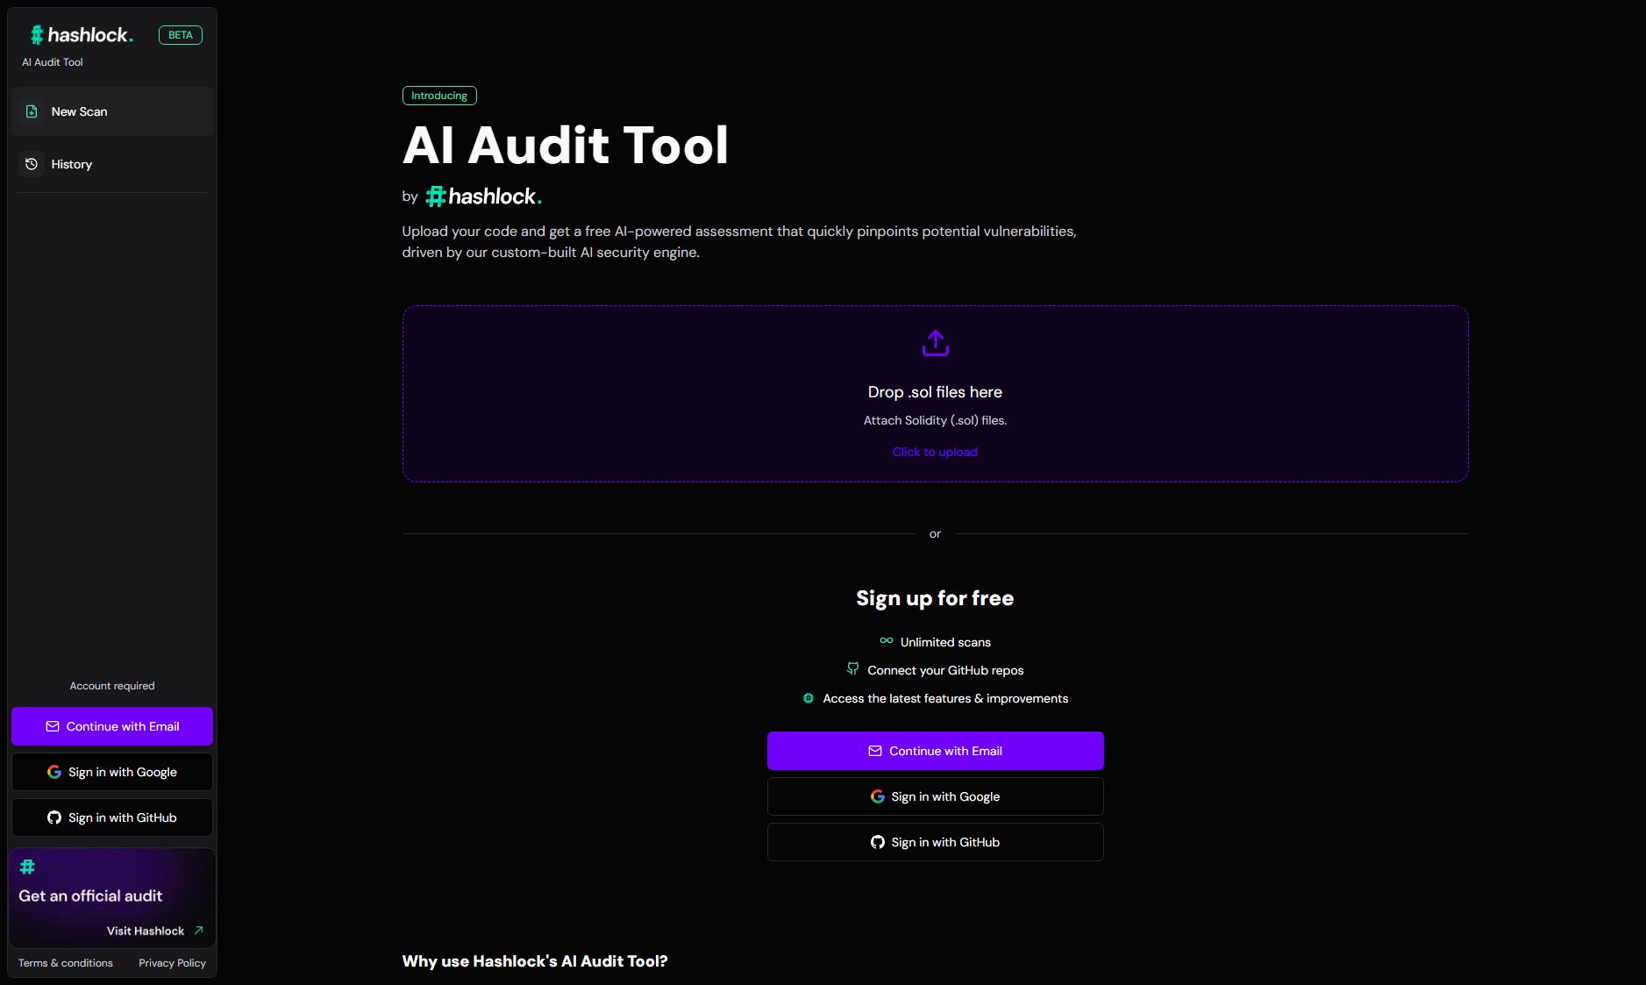Click the Connect your GitHub repos text
The width and height of the screenshot is (1646, 985).
[x=945, y=670]
